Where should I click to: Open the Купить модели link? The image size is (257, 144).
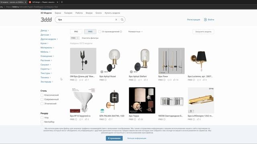(112, 13)
